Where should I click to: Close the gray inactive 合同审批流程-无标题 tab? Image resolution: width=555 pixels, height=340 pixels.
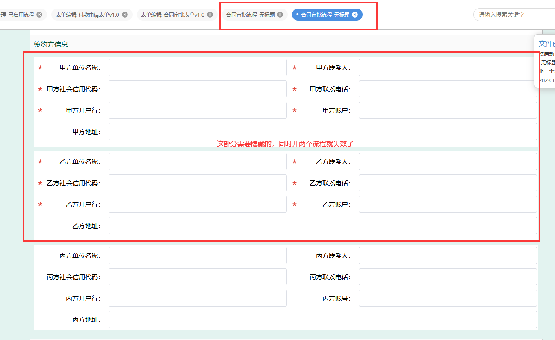pyautogui.click(x=280, y=15)
